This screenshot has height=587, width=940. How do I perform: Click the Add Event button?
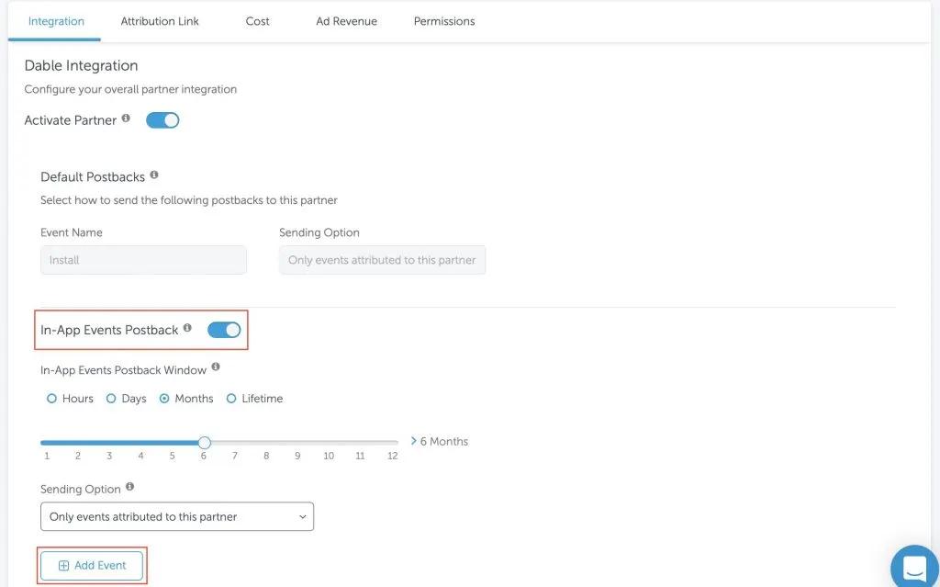[x=92, y=565]
